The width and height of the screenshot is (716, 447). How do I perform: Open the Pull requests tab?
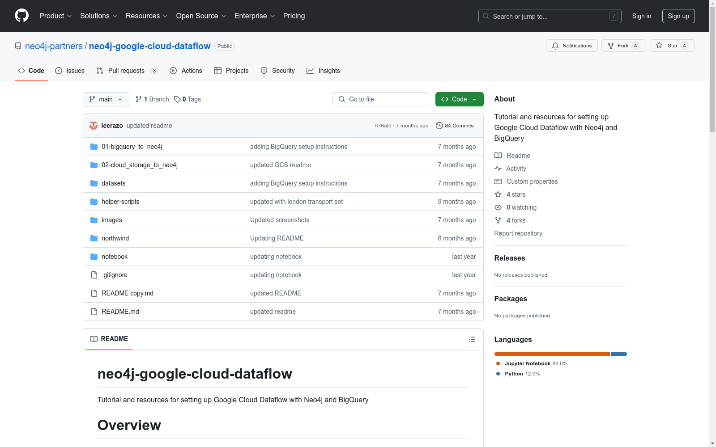click(128, 71)
